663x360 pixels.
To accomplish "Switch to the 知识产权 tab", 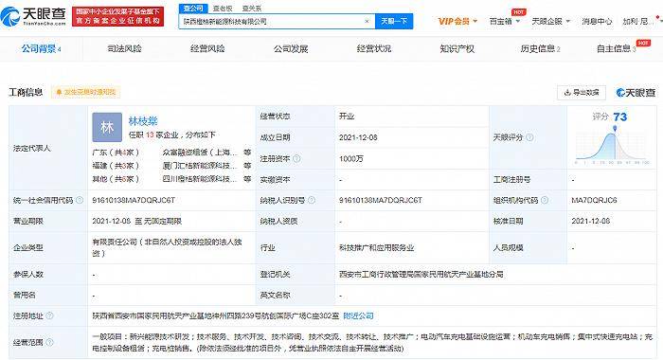I will coord(457,48).
